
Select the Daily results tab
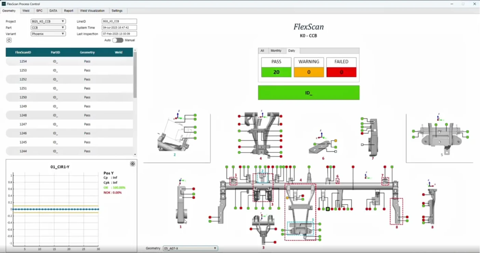tap(292, 51)
